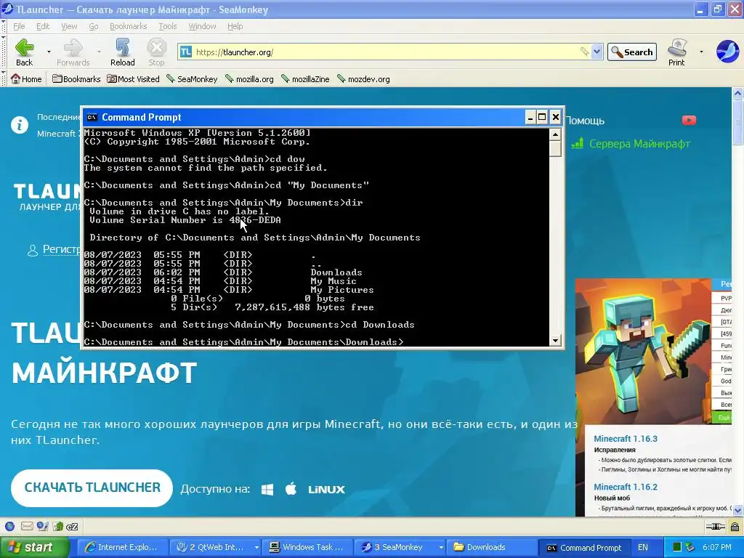The width and height of the screenshot is (744, 558).
Task: Open the Bookmarks folder on personal toolbar
Action: [76, 78]
